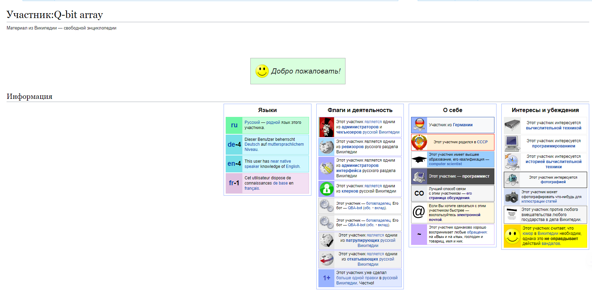Click the 1+ edit count box
This screenshot has height=290, width=592.
(327, 278)
